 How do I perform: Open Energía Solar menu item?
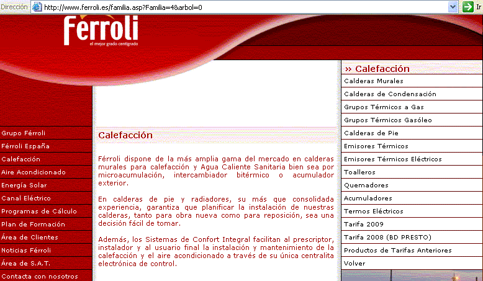pyautogui.click(x=24, y=185)
